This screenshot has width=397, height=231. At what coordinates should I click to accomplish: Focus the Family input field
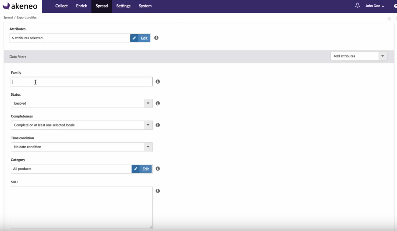tap(81, 82)
